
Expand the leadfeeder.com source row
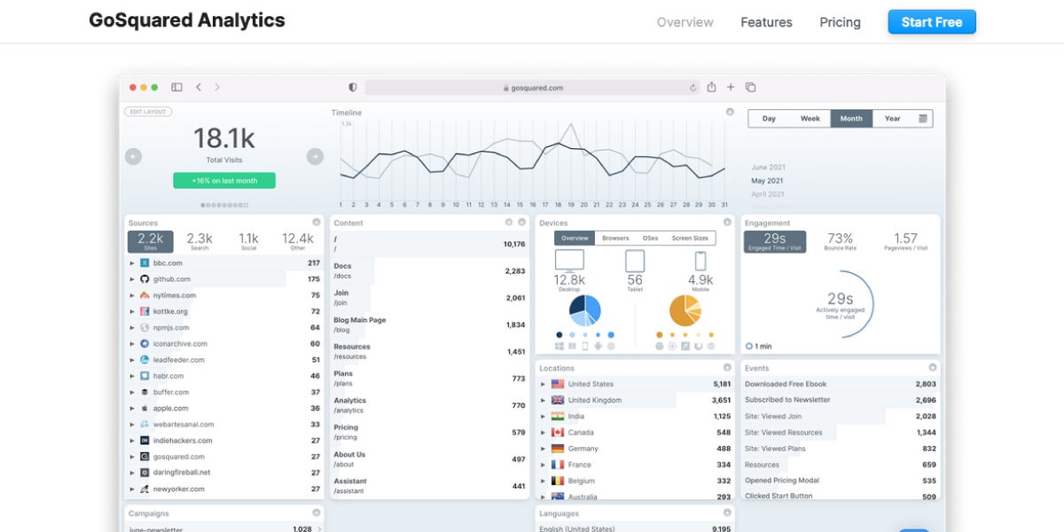click(133, 360)
